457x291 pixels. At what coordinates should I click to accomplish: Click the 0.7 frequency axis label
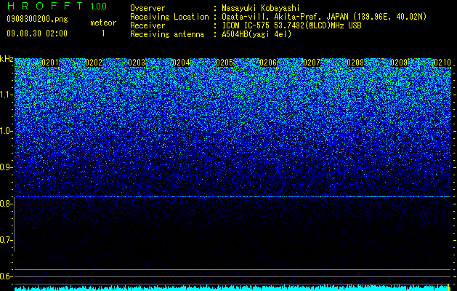click(x=7, y=240)
